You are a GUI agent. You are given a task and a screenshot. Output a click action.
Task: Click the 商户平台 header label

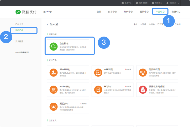pos(48,12)
